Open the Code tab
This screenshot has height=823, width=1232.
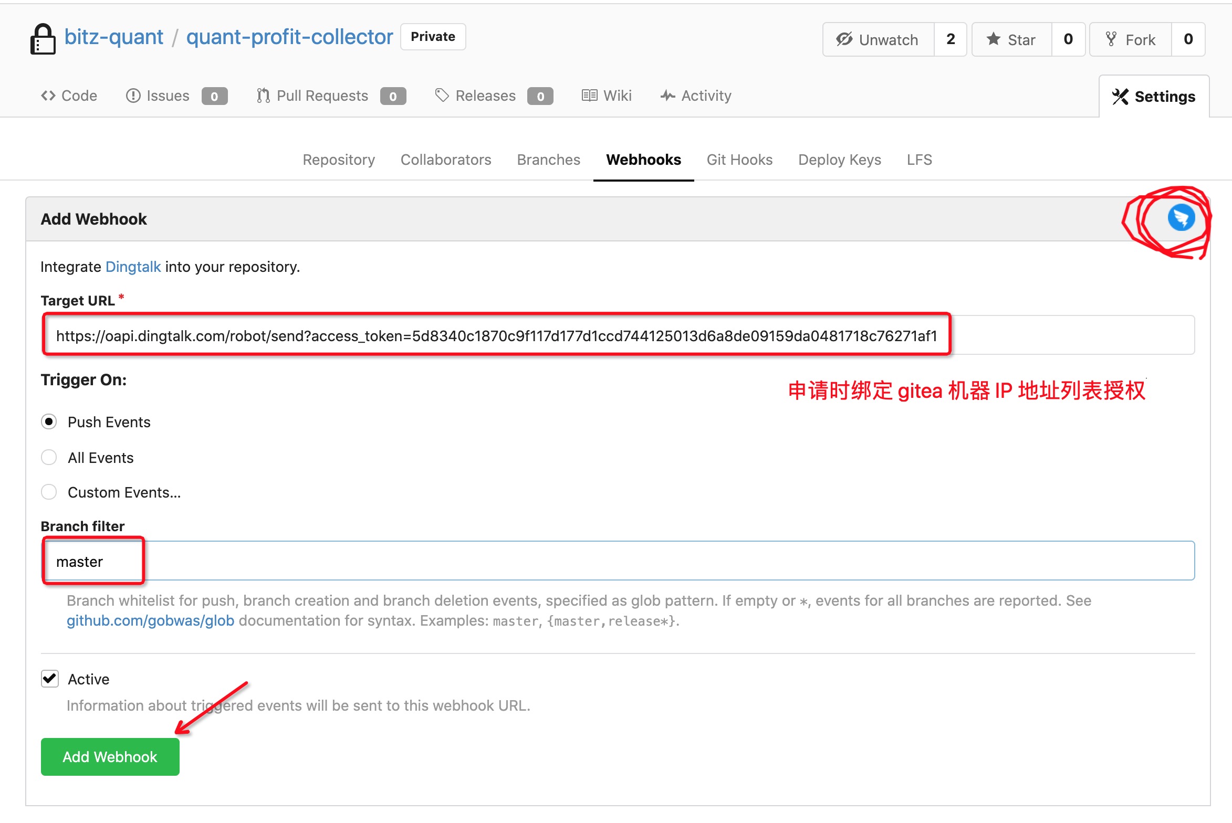pyautogui.click(x=69, y=96)
